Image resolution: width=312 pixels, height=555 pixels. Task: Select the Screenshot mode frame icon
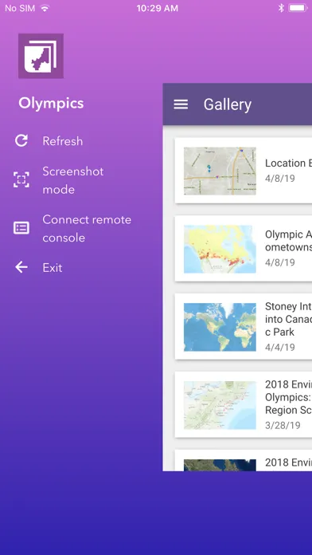coord(21,179)
